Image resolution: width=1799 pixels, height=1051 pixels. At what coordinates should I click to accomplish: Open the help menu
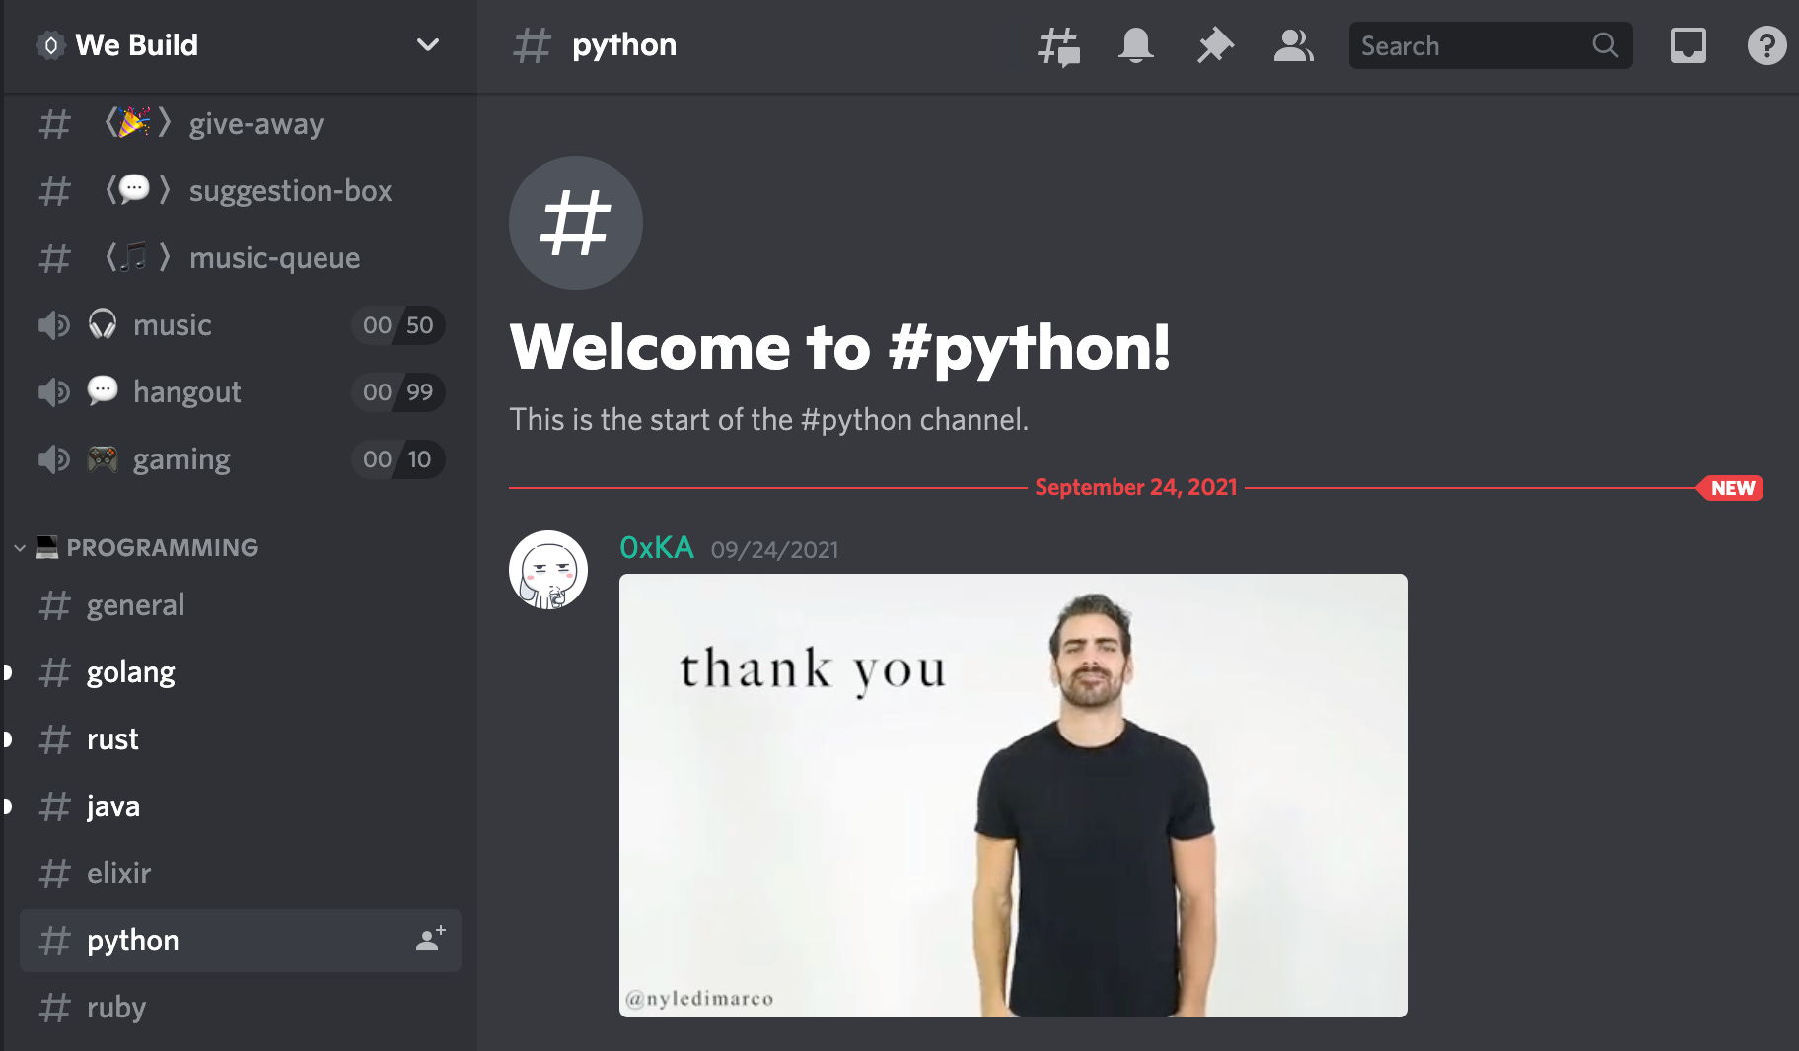1767,45
